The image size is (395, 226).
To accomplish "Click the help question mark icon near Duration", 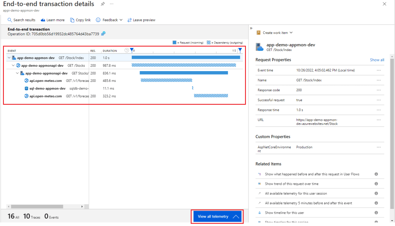I will click(126, 50).
